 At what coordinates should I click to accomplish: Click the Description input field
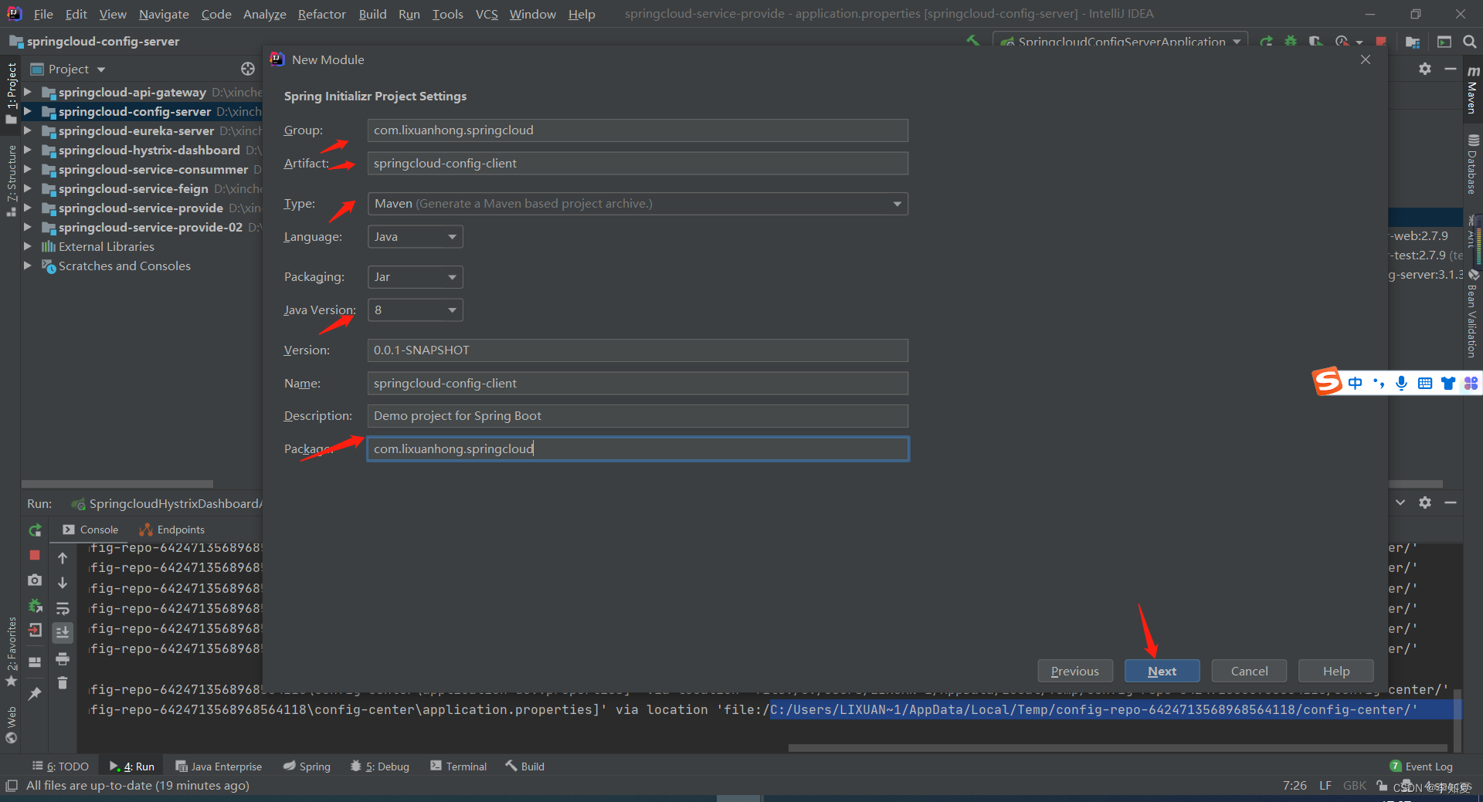[x=638, y=416]
